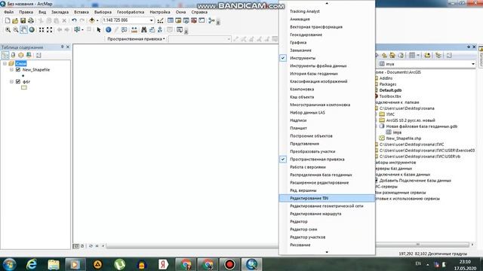
Task: Choose the Select Elements black arrow tool
Action: click(99, 30)
